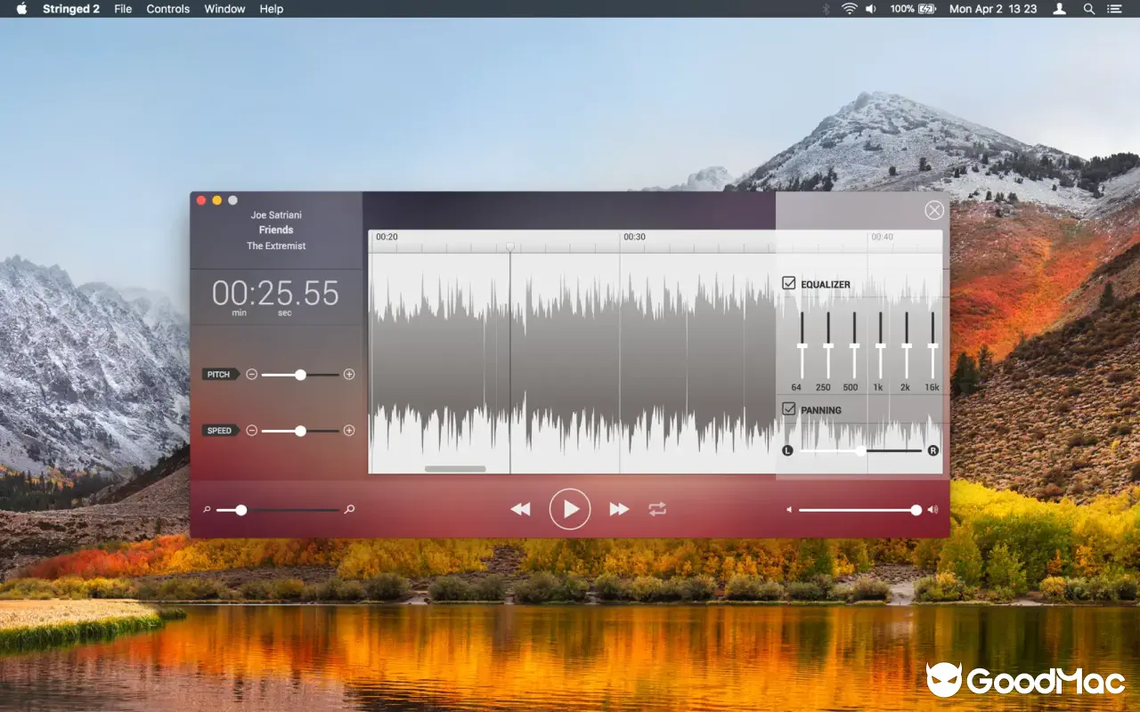Click the battery 100% indicator
The height and width of the screenshot is (712, 1140).
tap(913, 9)
